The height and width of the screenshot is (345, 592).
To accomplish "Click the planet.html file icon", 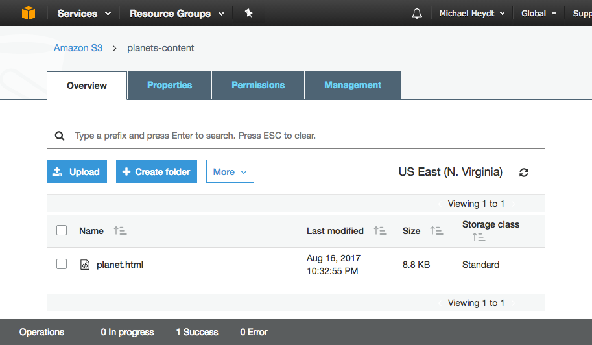I will (x=85, y=265).
